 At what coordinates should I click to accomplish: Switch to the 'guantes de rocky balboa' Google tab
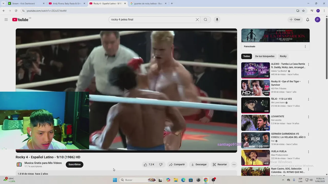click(149, 4)
